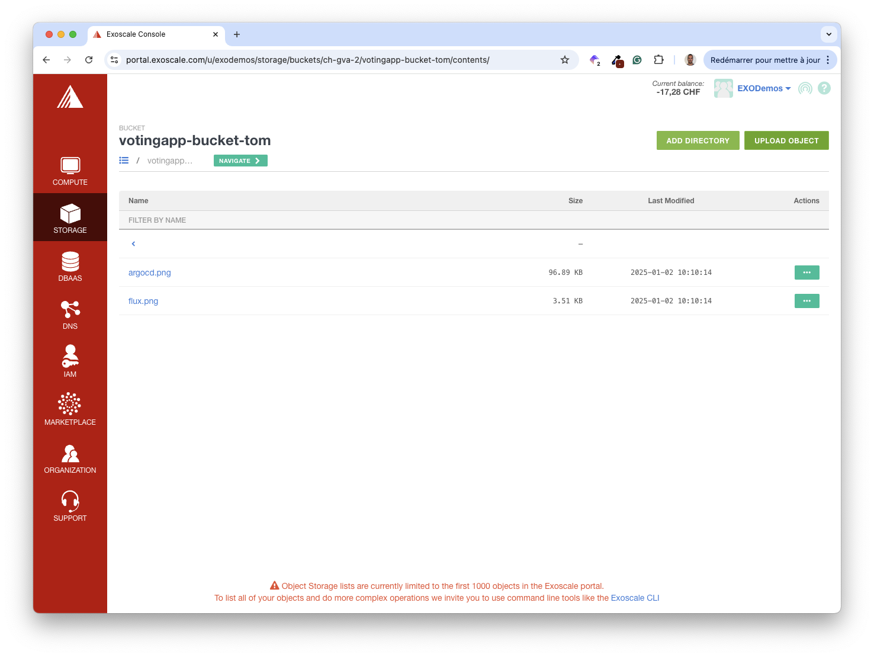Open the Organization section
Screen dimensions: 874x657
coord(70,457)
